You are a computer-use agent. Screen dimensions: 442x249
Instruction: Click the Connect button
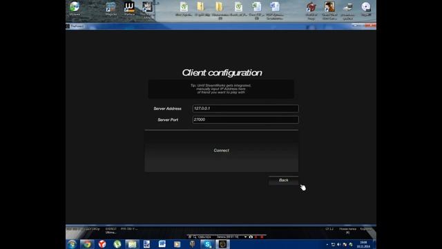pos(222,151)
